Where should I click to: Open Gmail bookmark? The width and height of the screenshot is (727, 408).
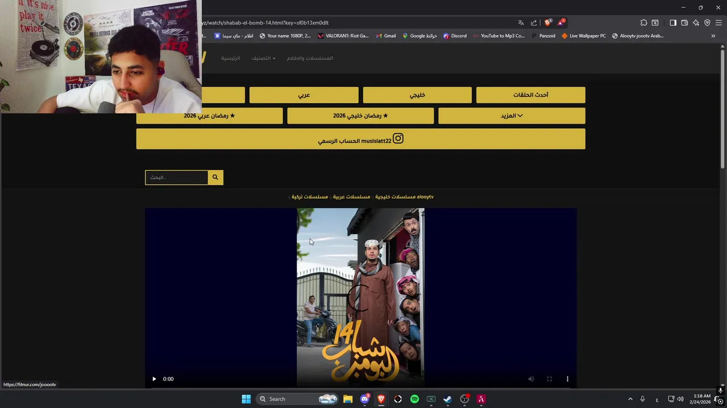[x=386, y=36]
